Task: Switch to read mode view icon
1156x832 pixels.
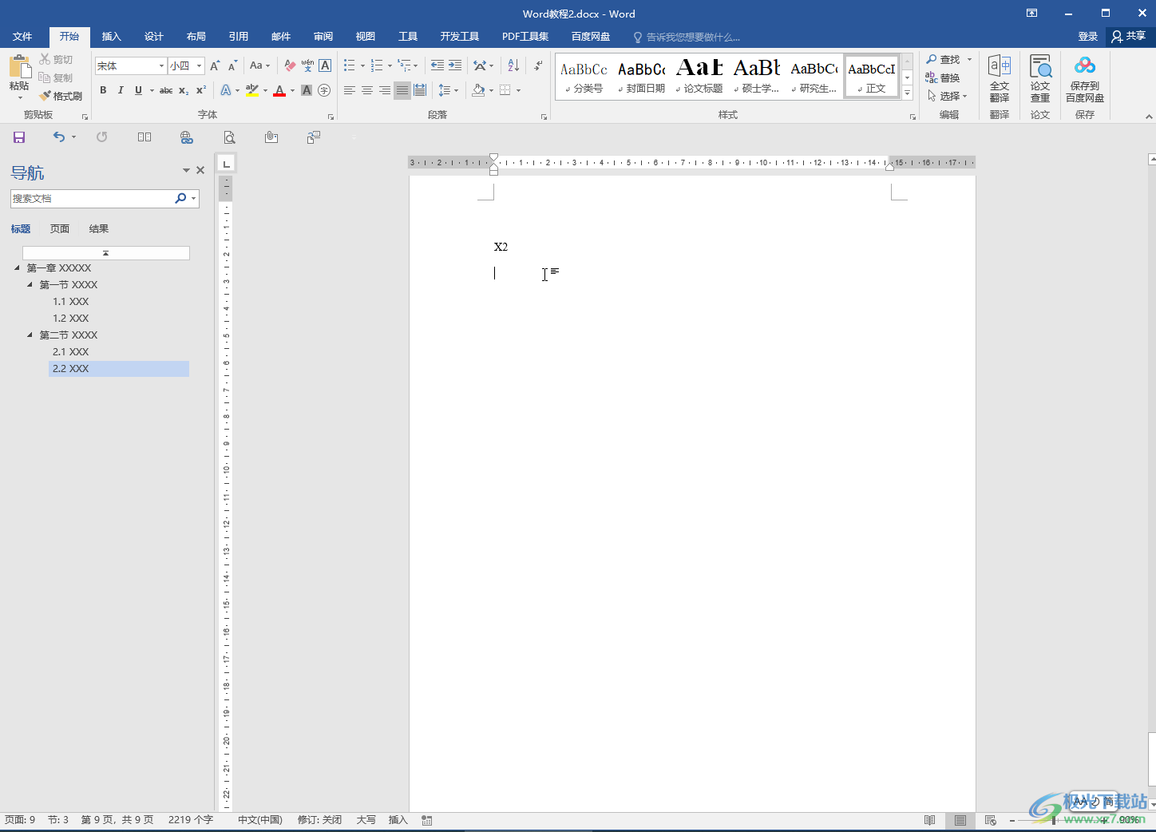Action: [929, 820]
